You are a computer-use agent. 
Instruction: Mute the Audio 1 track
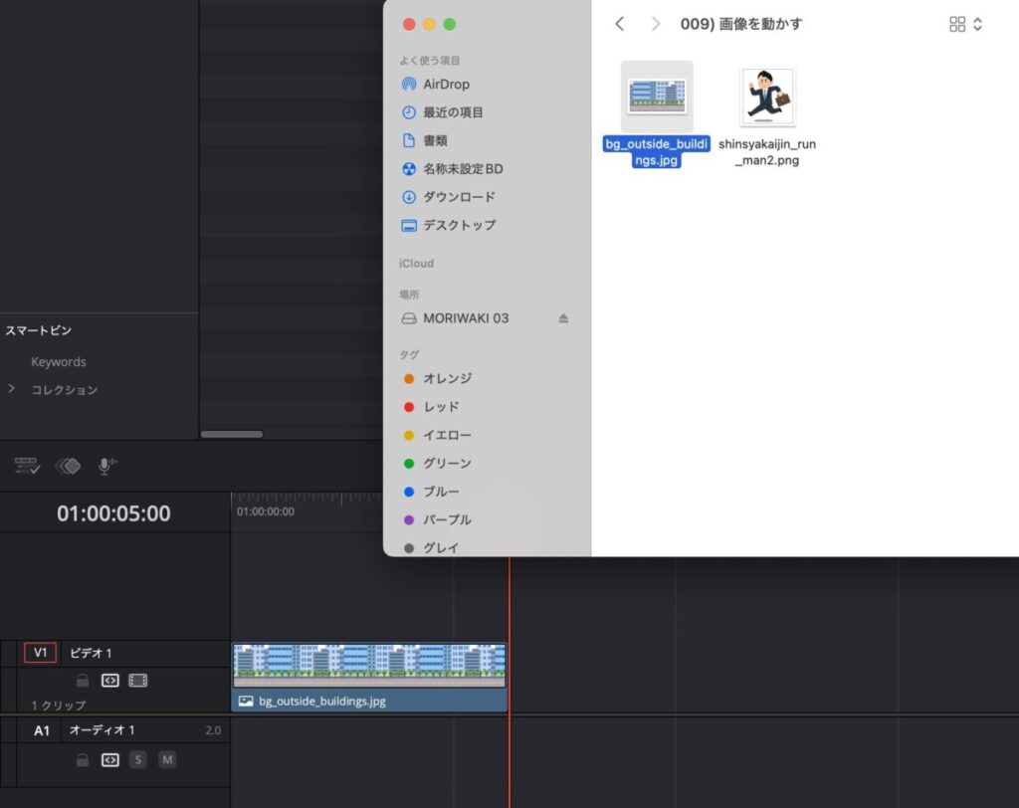click(167, 760)
